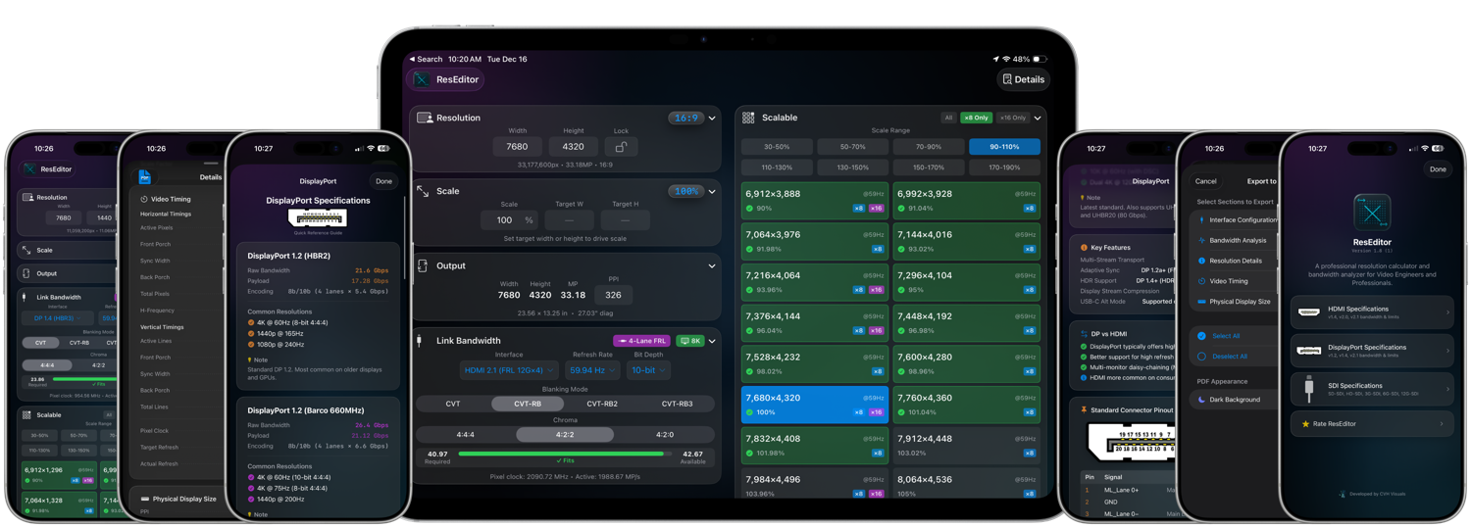Screen dimensions: 1471x527
Task: Click the Resolution Width field showing 7680
Action: tap(517, 147)
